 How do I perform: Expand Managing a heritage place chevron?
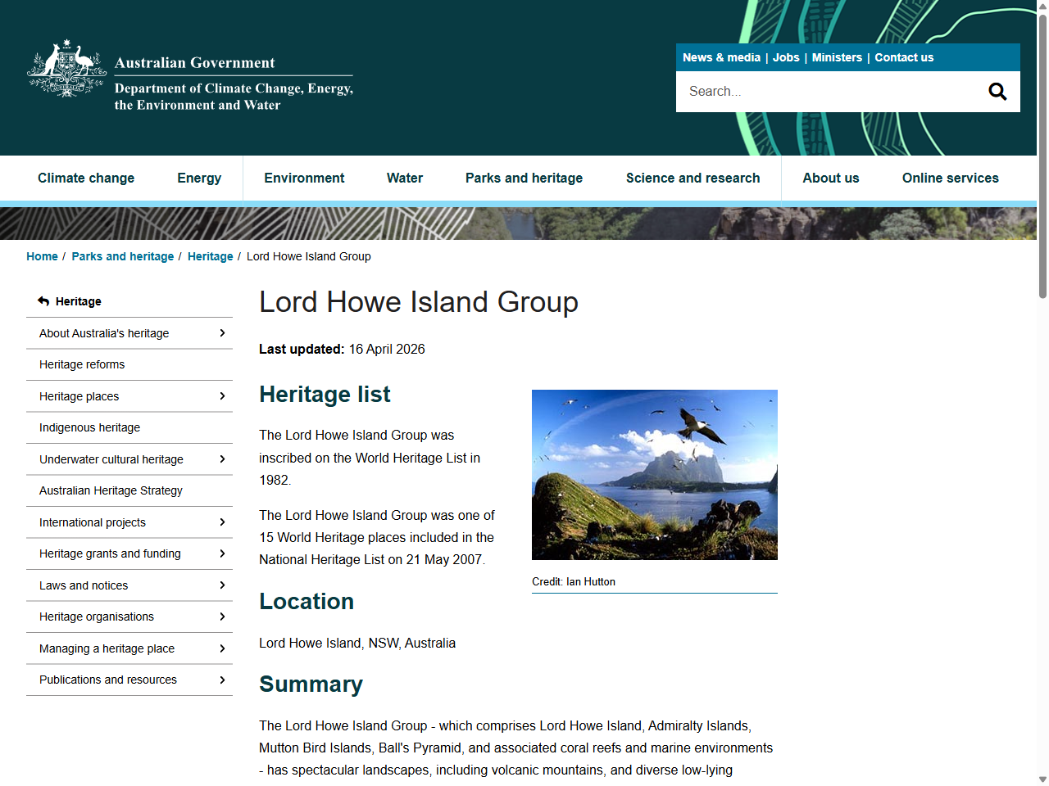pyautogui.click(x=222, y=648)
